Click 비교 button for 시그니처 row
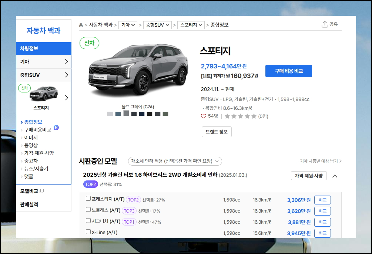372x254 pixels. point(322,222)
